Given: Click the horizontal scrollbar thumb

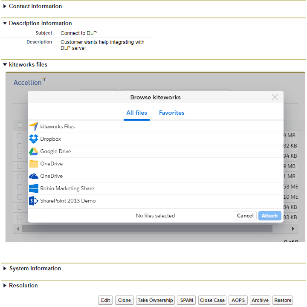Looking at the screenshot, I should tap(147, 229).
